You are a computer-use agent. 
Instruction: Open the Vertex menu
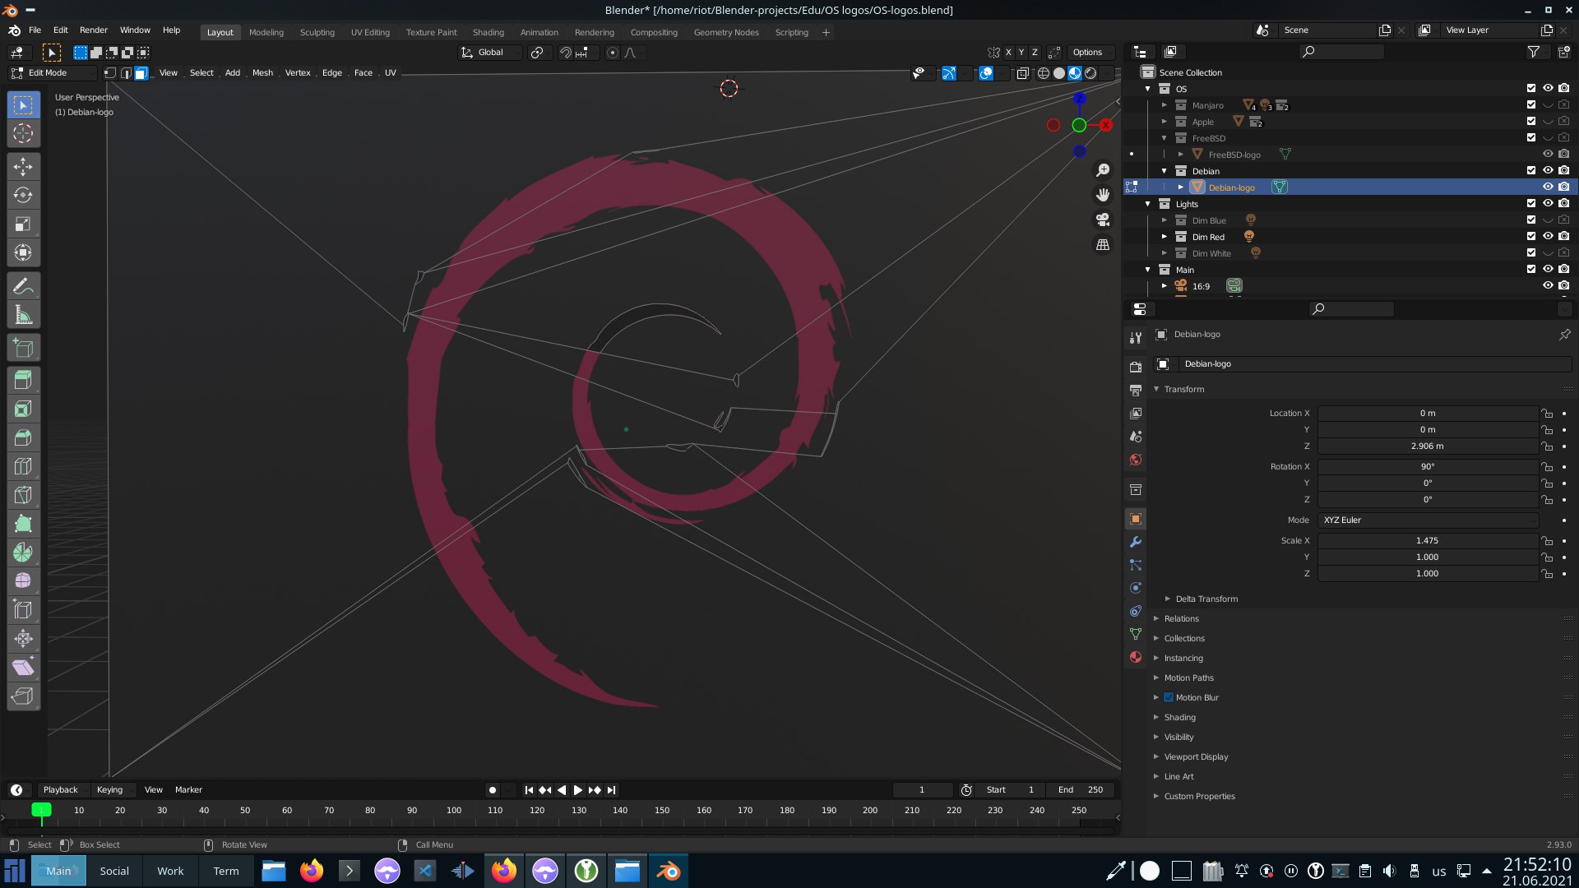coord(298,73)
